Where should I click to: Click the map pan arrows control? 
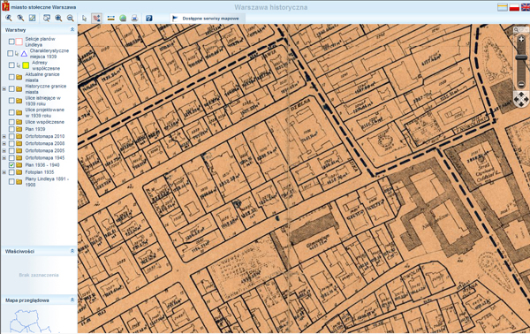click(x=521, y=99)
